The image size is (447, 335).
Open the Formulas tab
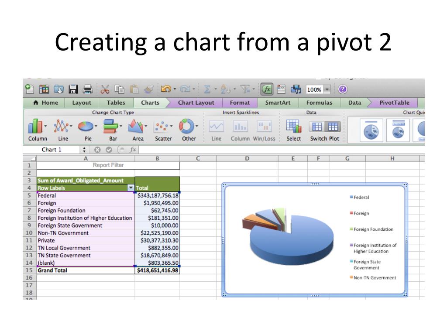tap(319, 103)
